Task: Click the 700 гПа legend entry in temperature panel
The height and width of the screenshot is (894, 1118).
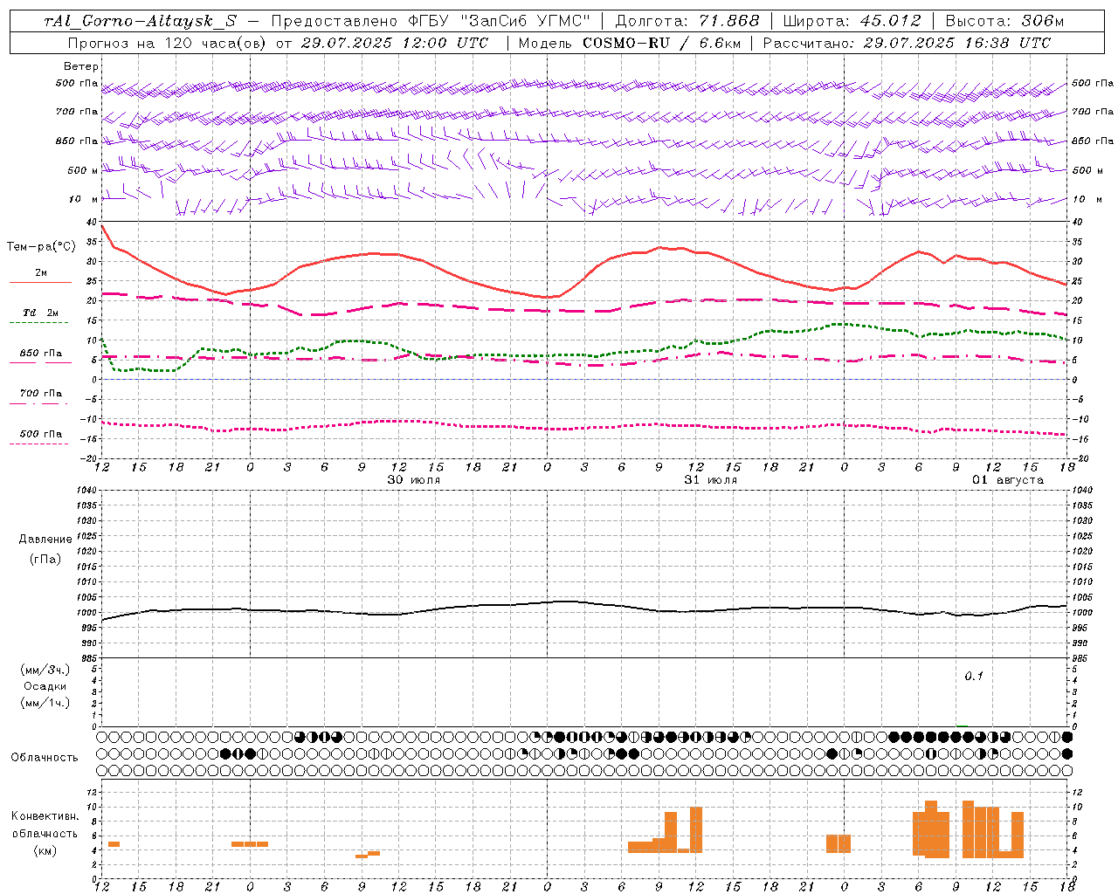Action: 40,394
